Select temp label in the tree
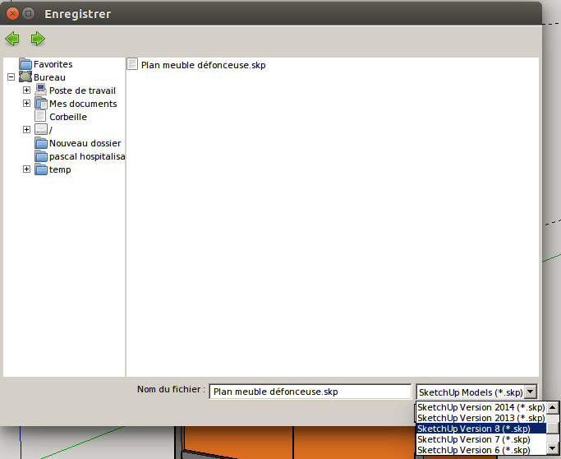The width and height of the screenshot is (561, 459). (60, 169)
